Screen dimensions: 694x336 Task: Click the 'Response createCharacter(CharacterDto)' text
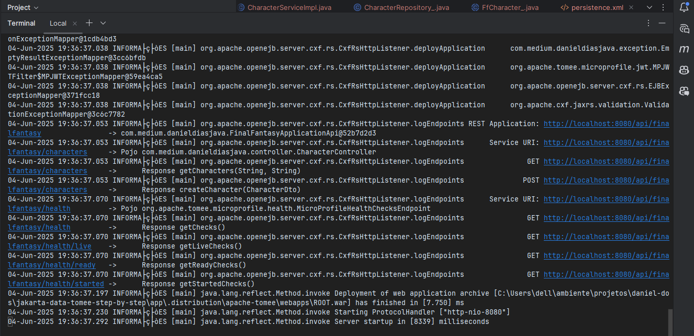point(221,189)
